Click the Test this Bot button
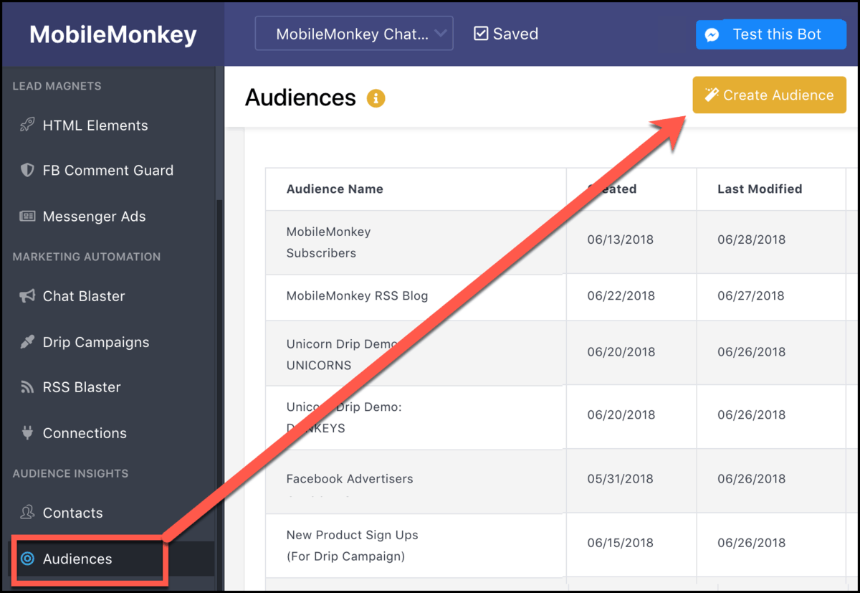 click(771, 34)
